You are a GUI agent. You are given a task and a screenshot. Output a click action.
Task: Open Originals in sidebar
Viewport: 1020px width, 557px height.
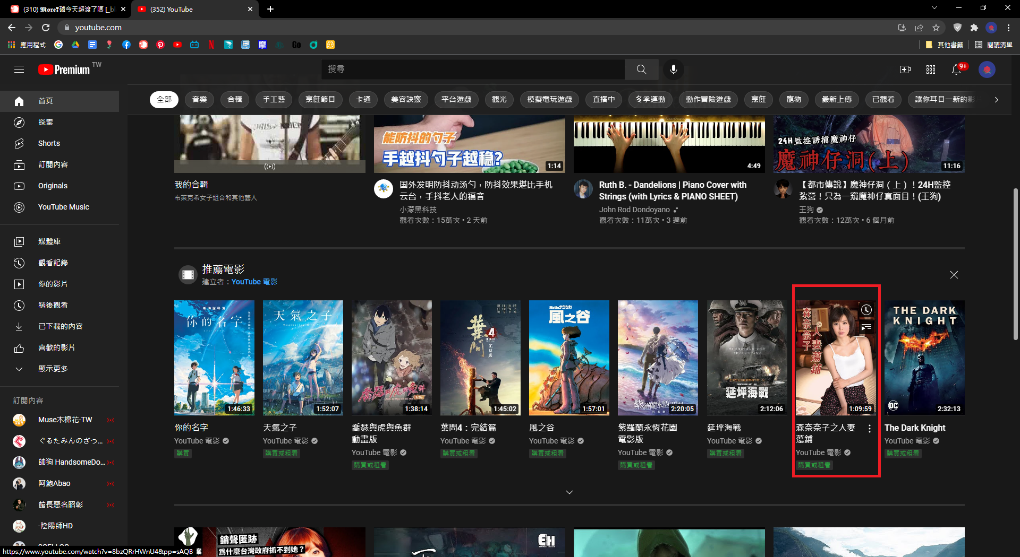click(59, 186)
